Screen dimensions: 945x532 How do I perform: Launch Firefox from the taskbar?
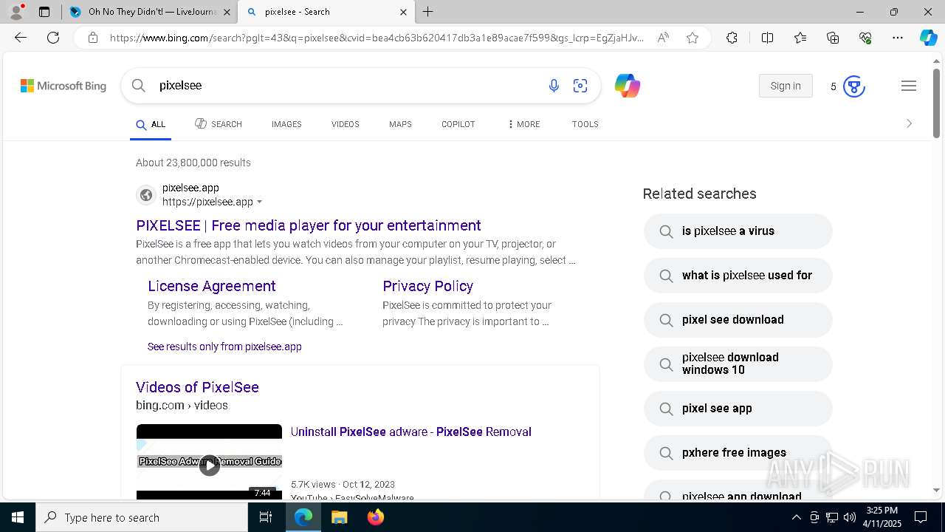pos(376,517)
